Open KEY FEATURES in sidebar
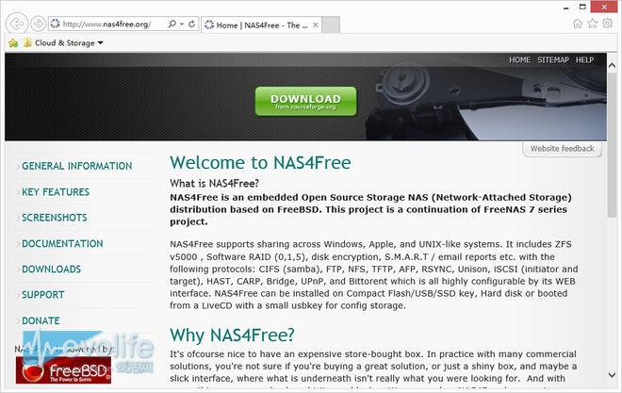This screenshot has width=622, height=393. (56, 192)
